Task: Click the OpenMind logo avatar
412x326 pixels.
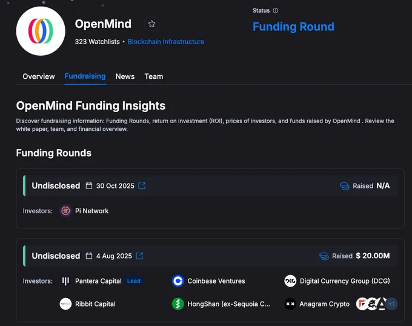Action: (x=41, y=31)
